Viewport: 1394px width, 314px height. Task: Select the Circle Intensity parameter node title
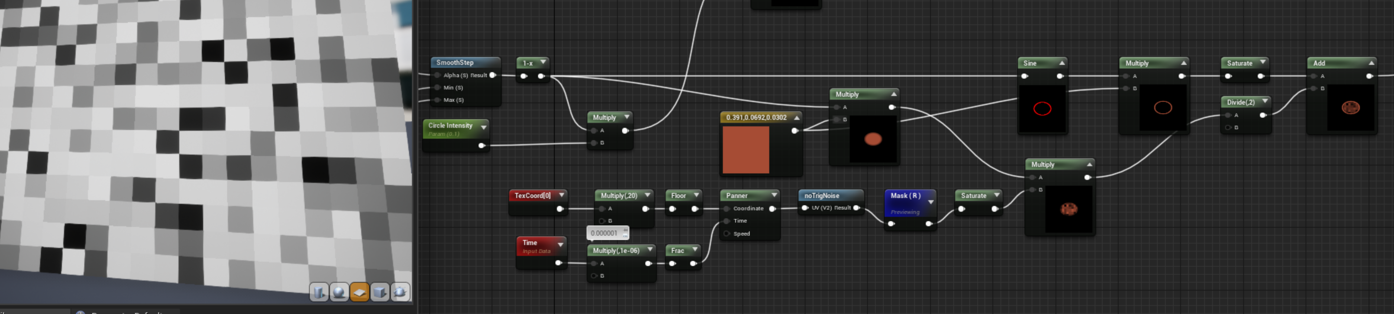(x=450, y=125)
